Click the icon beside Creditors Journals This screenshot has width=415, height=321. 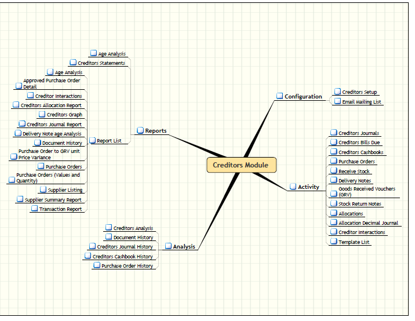(x=334, y=133)
